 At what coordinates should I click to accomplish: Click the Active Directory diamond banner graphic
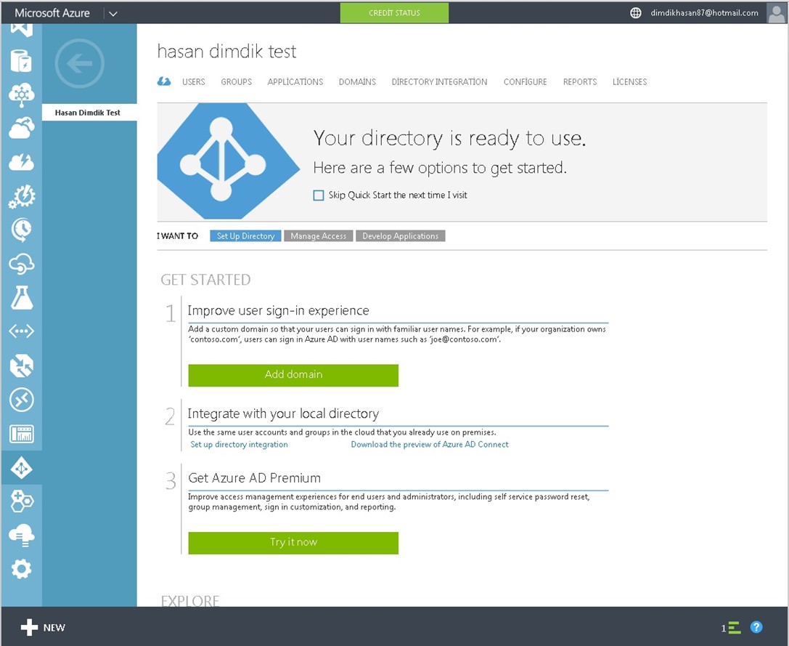click(x=229, y=161)
